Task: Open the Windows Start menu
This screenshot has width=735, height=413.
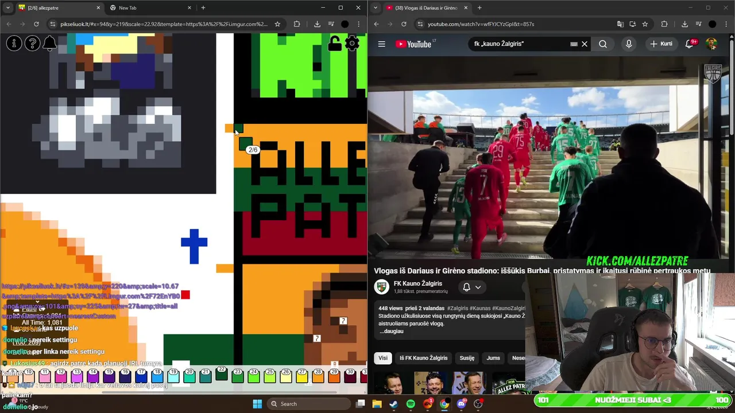Action: pyautogui.click(x=257, y=404)
